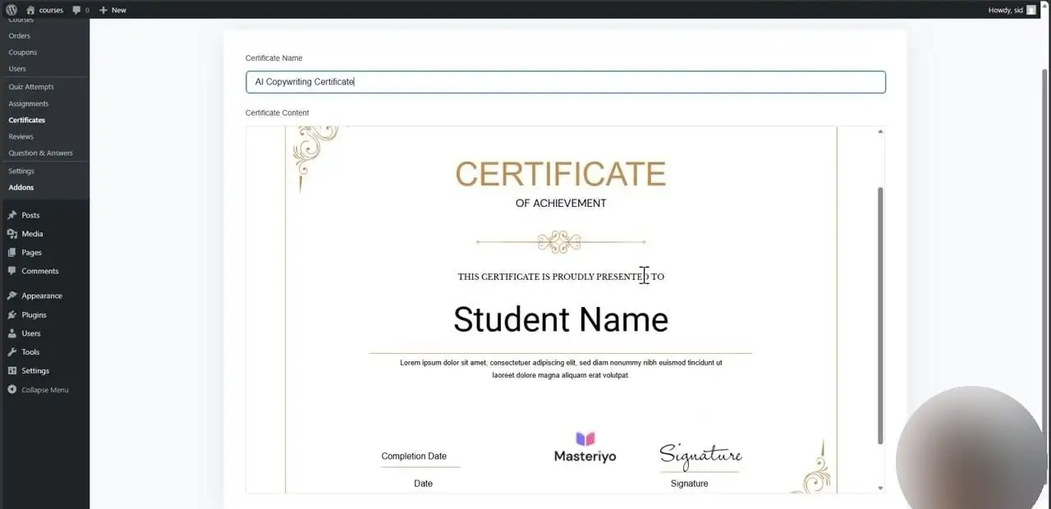Click the courses site name link
This screenshot has height=509, width=1051.
tap(51, 10)
